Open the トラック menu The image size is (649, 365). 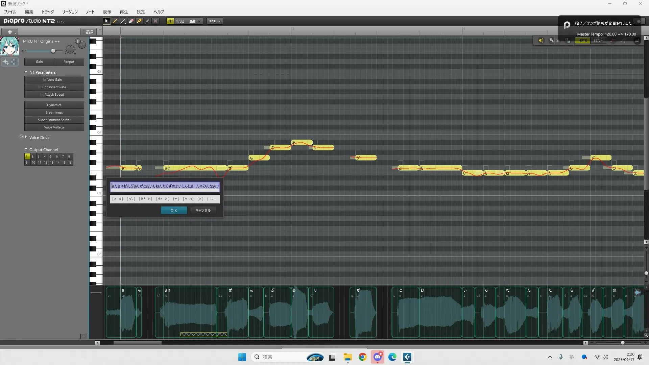(x=48, y=11)
